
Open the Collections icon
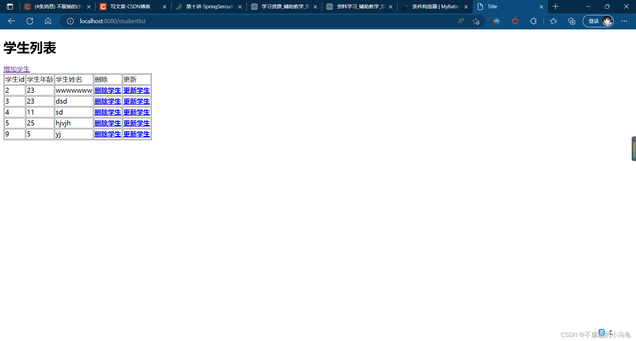click(572, 21)
